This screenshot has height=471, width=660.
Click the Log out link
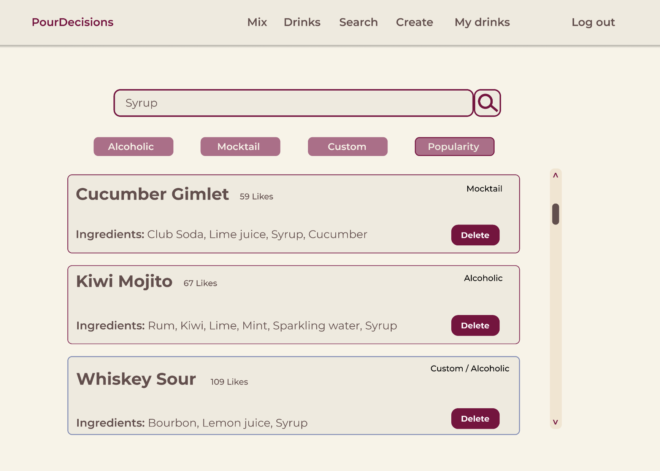click(593, 22)
